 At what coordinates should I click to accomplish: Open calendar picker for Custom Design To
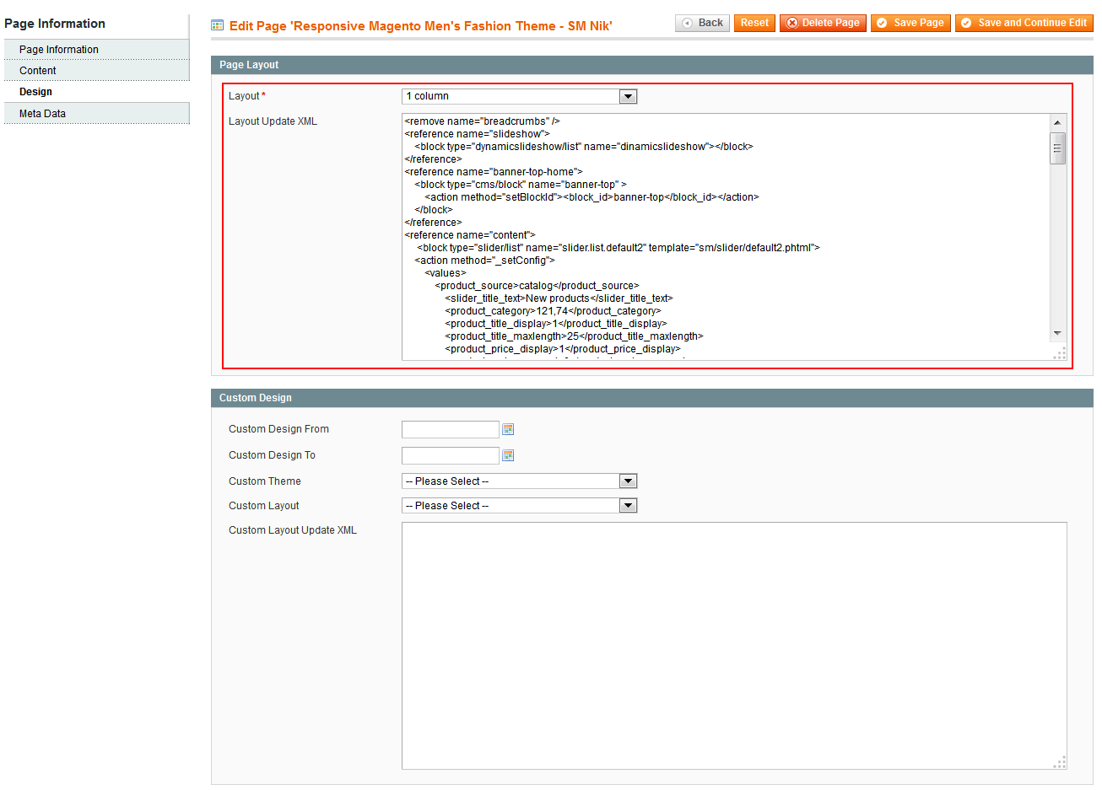coord(508,456)
